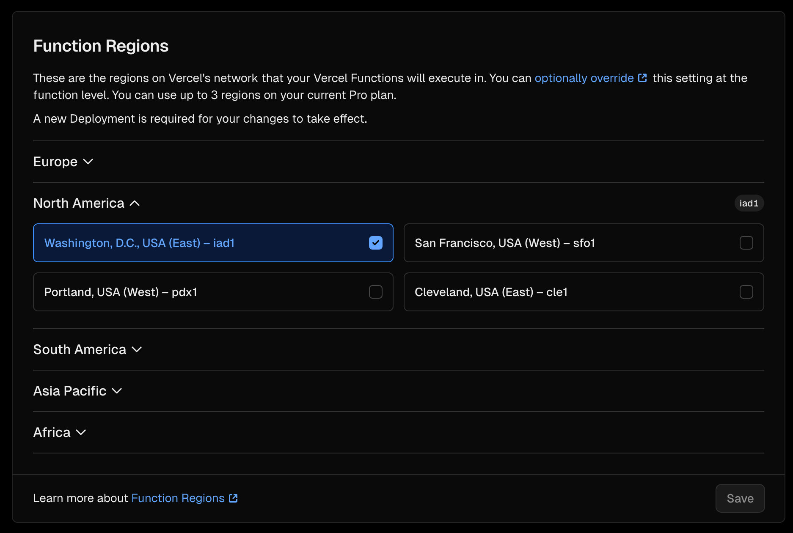Click the Save button
Image resolution: width=793 pixels, height=533 pixels.
740,498
